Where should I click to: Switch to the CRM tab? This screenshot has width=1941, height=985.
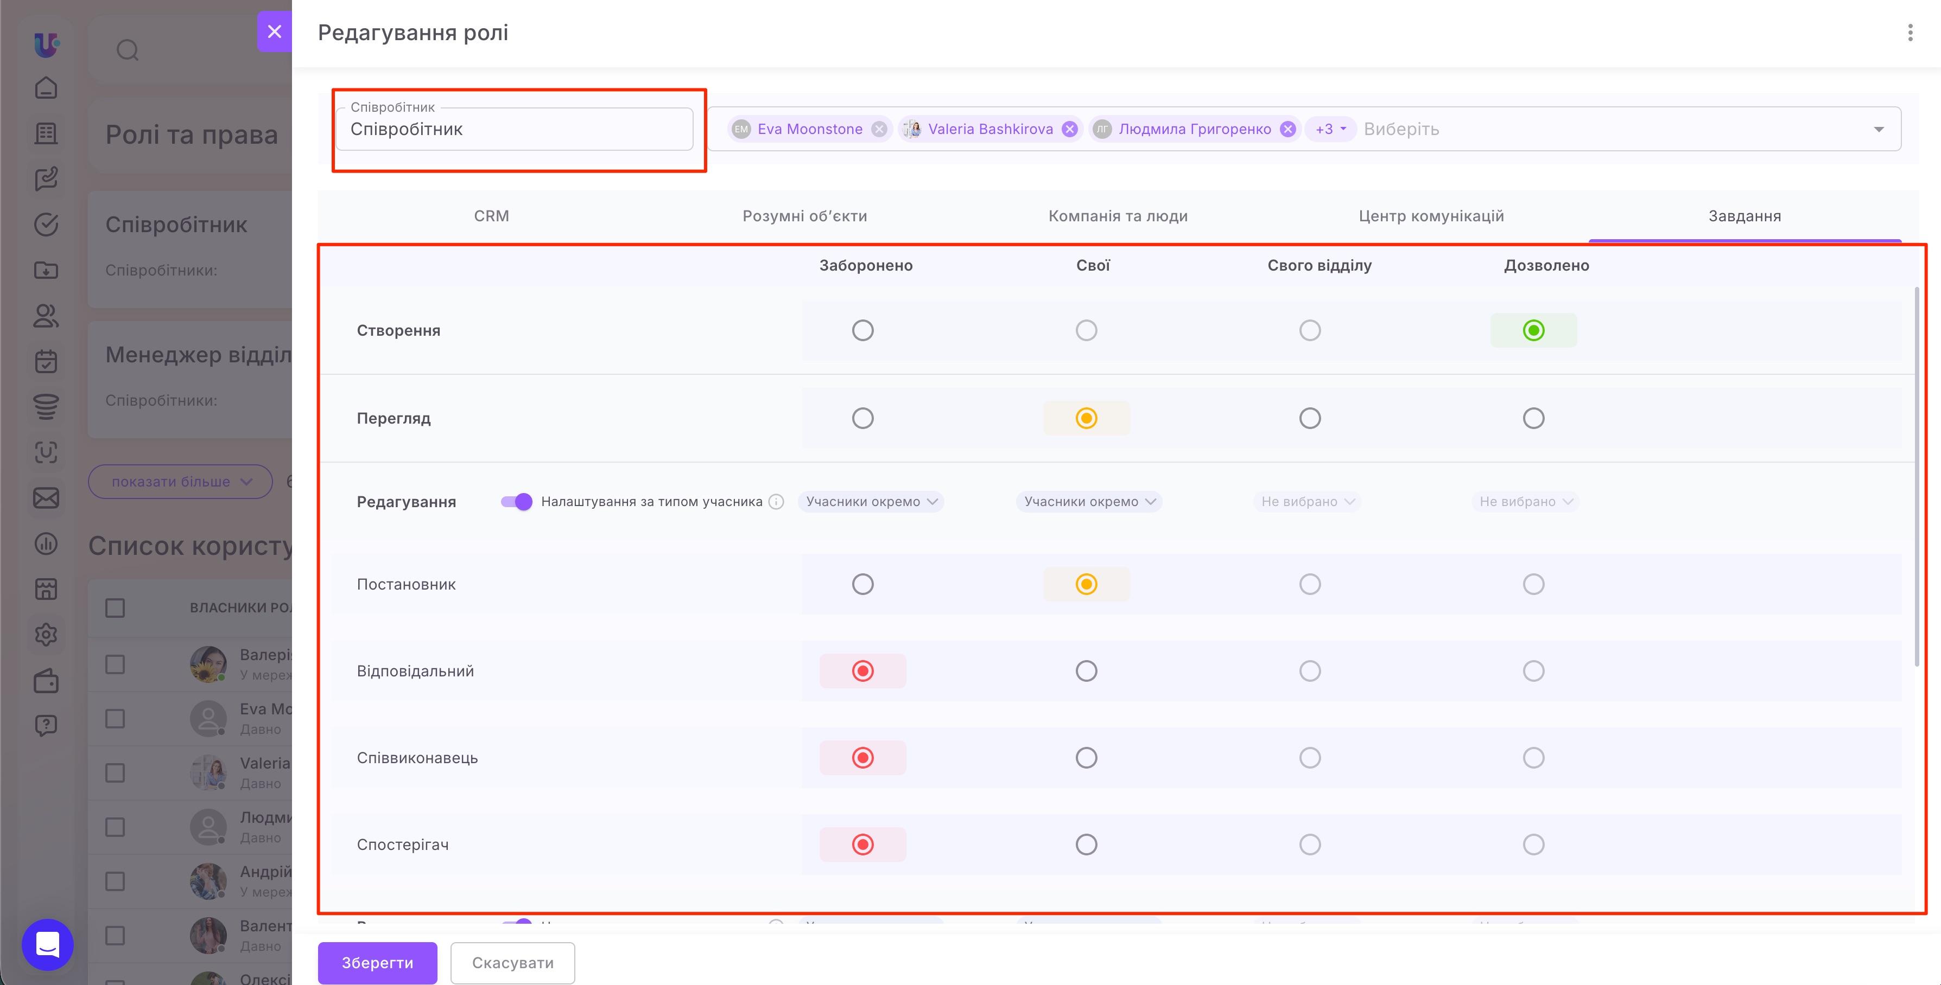(x=491, y=216)
